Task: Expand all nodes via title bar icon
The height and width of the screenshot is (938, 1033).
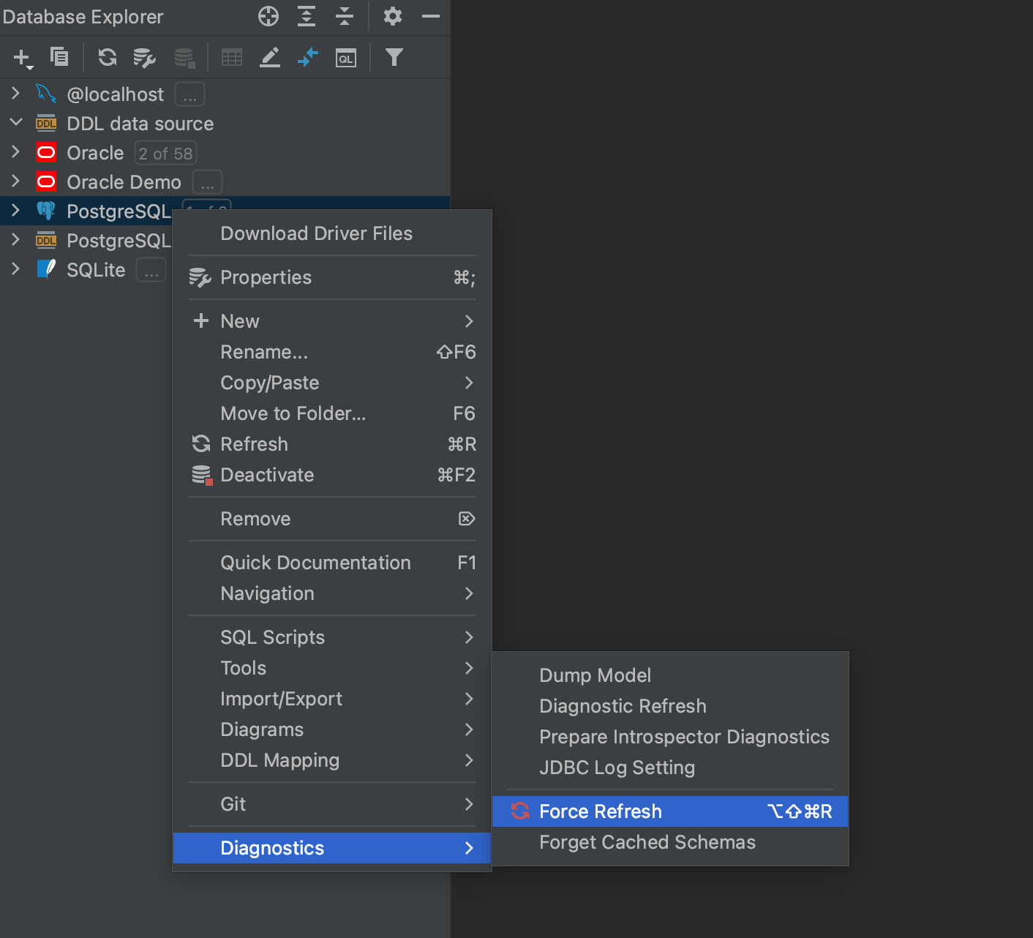Action: 307,17
